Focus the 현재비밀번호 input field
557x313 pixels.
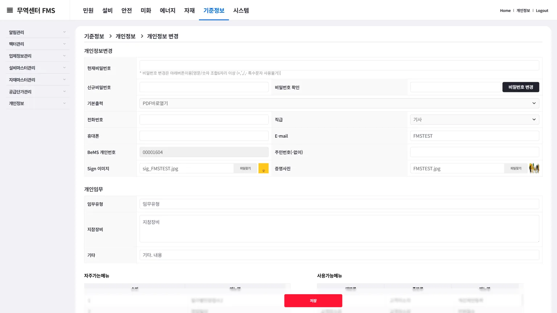(339, 65)
